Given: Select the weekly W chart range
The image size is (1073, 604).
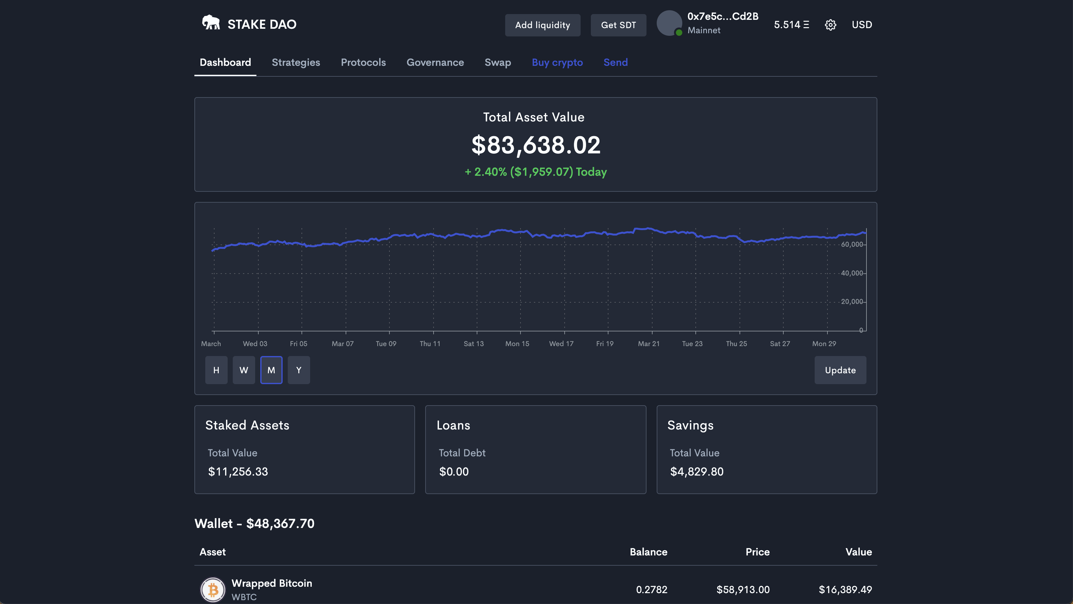Looking at the screenshot, I should pyautogui.click(x=244, y=370).
